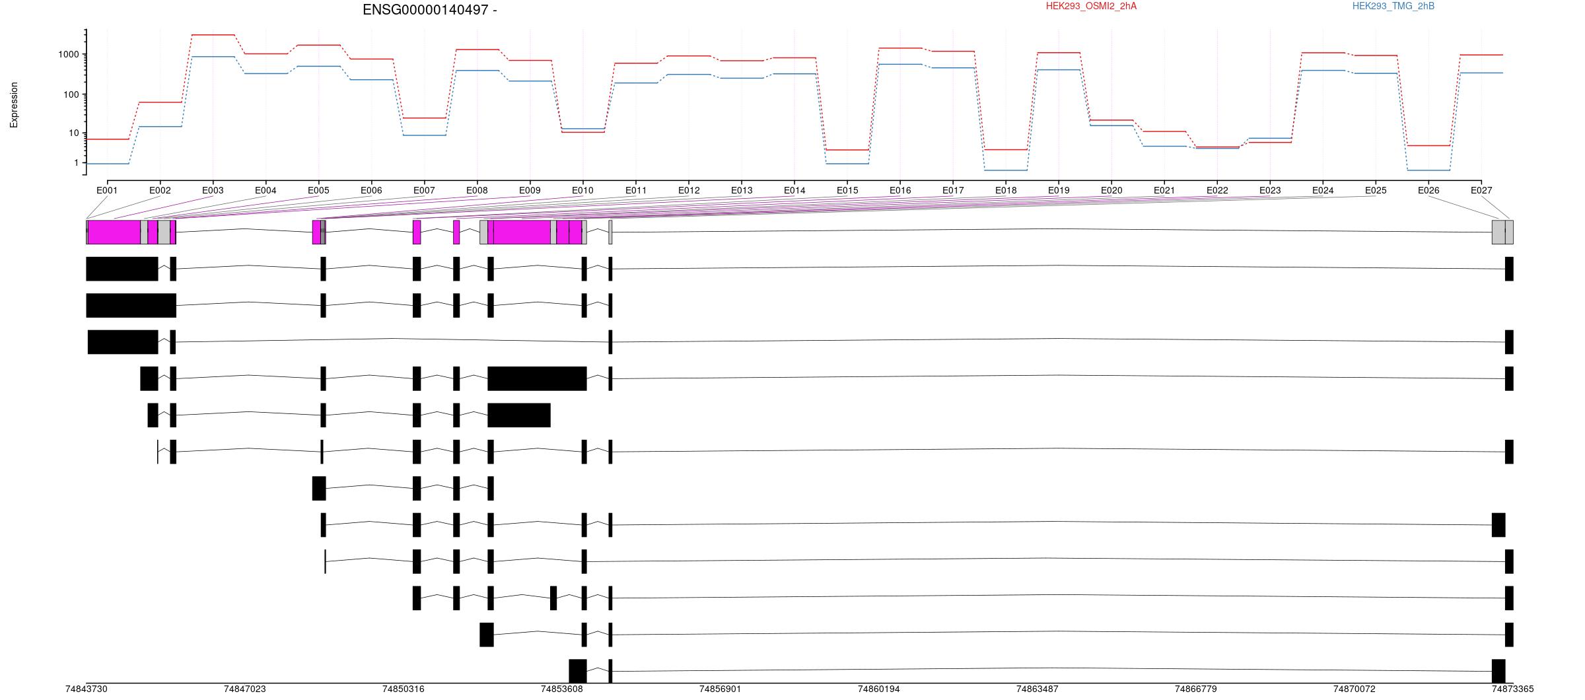Screen dimensions: 1585x700
Task: Click exon label E023
Action: pos(1270,190)
